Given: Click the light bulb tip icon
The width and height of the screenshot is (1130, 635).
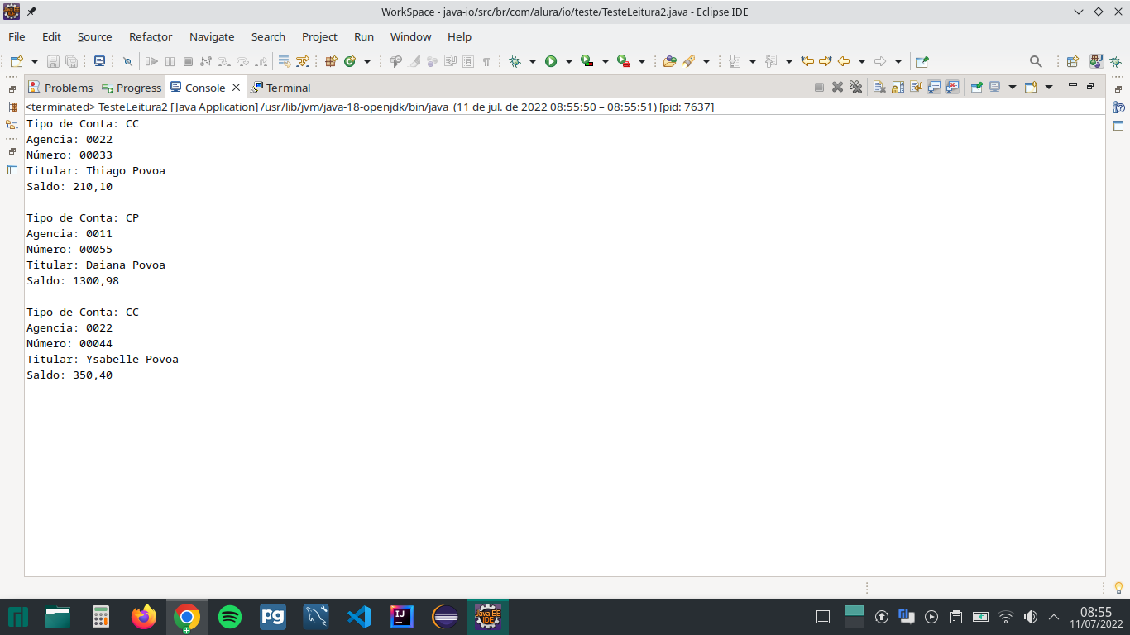Looking at the screenshot, I should click(x=1118, y=588).
